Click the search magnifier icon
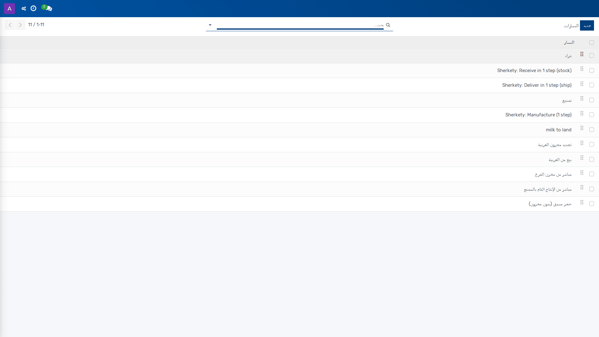This screenshot has height=337, width=599. pyautogui.click(x=388, y=25)
